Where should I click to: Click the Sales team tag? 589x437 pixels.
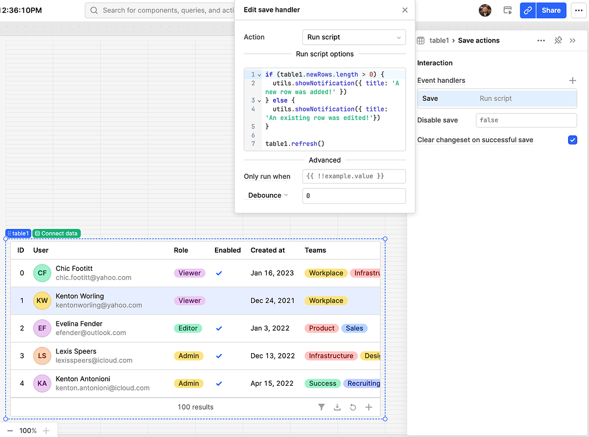(x=354, y=329)
